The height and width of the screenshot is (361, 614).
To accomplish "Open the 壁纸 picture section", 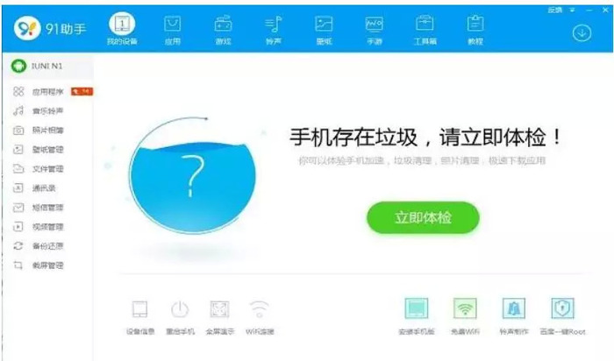I will [324, 30].
